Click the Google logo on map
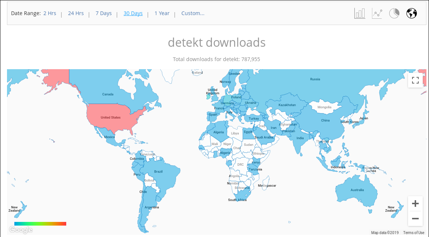Viewport: 429px width, 237px height. pyautogui.click(x=21, y=230)
